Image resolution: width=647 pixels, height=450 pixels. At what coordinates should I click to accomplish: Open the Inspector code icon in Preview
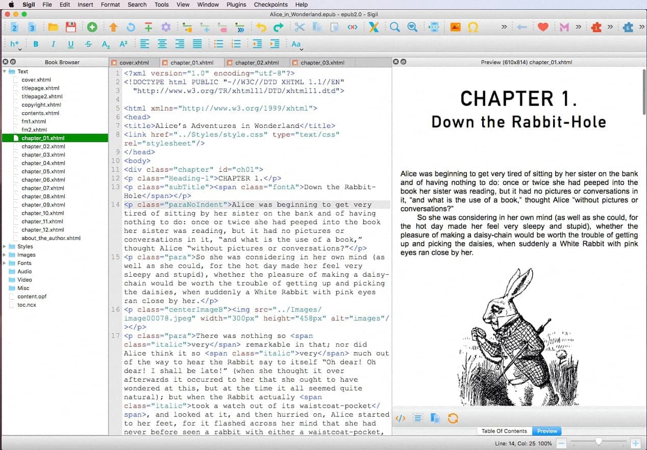pyautogui.click(x=401, y=418)
